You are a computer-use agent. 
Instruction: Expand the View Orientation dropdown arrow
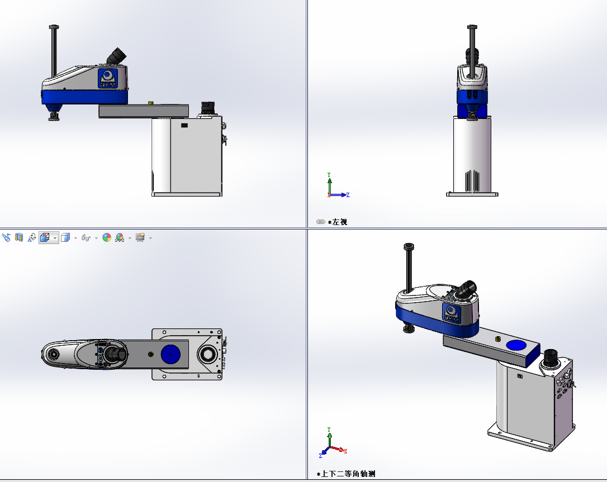click(x=55, y=238)
